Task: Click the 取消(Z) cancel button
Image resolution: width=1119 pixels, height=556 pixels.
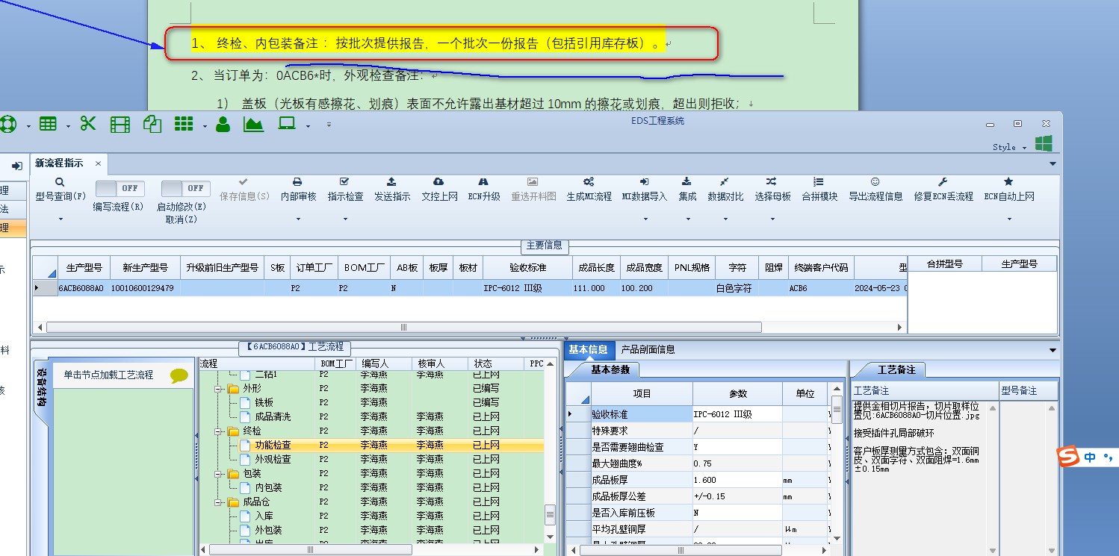Action: 182,219
